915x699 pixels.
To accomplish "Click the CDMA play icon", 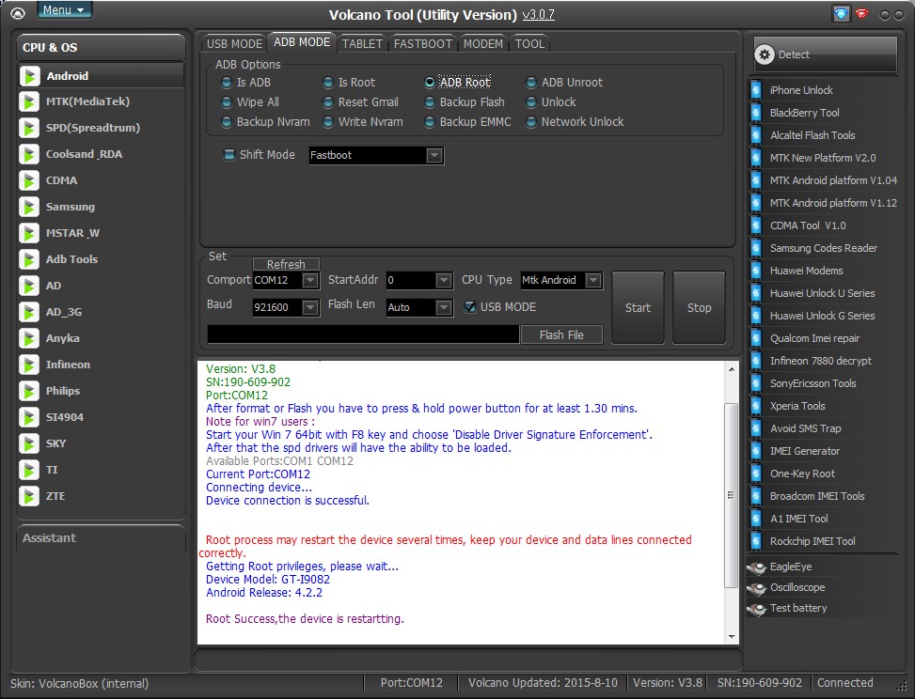I will click(29, 180).
